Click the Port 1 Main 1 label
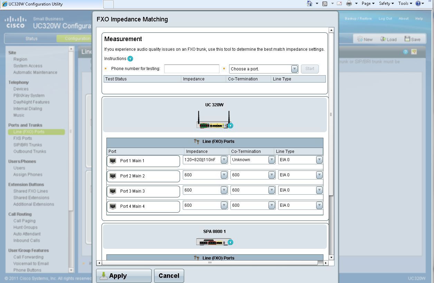 (x=132, y=161)
